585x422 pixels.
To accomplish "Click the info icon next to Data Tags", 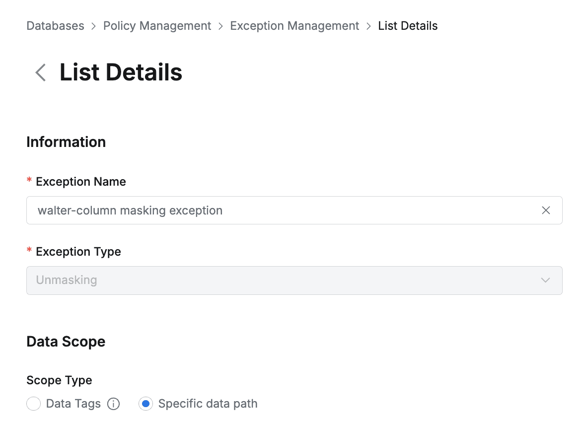I will pyautogui.click(x=114, y=404).
